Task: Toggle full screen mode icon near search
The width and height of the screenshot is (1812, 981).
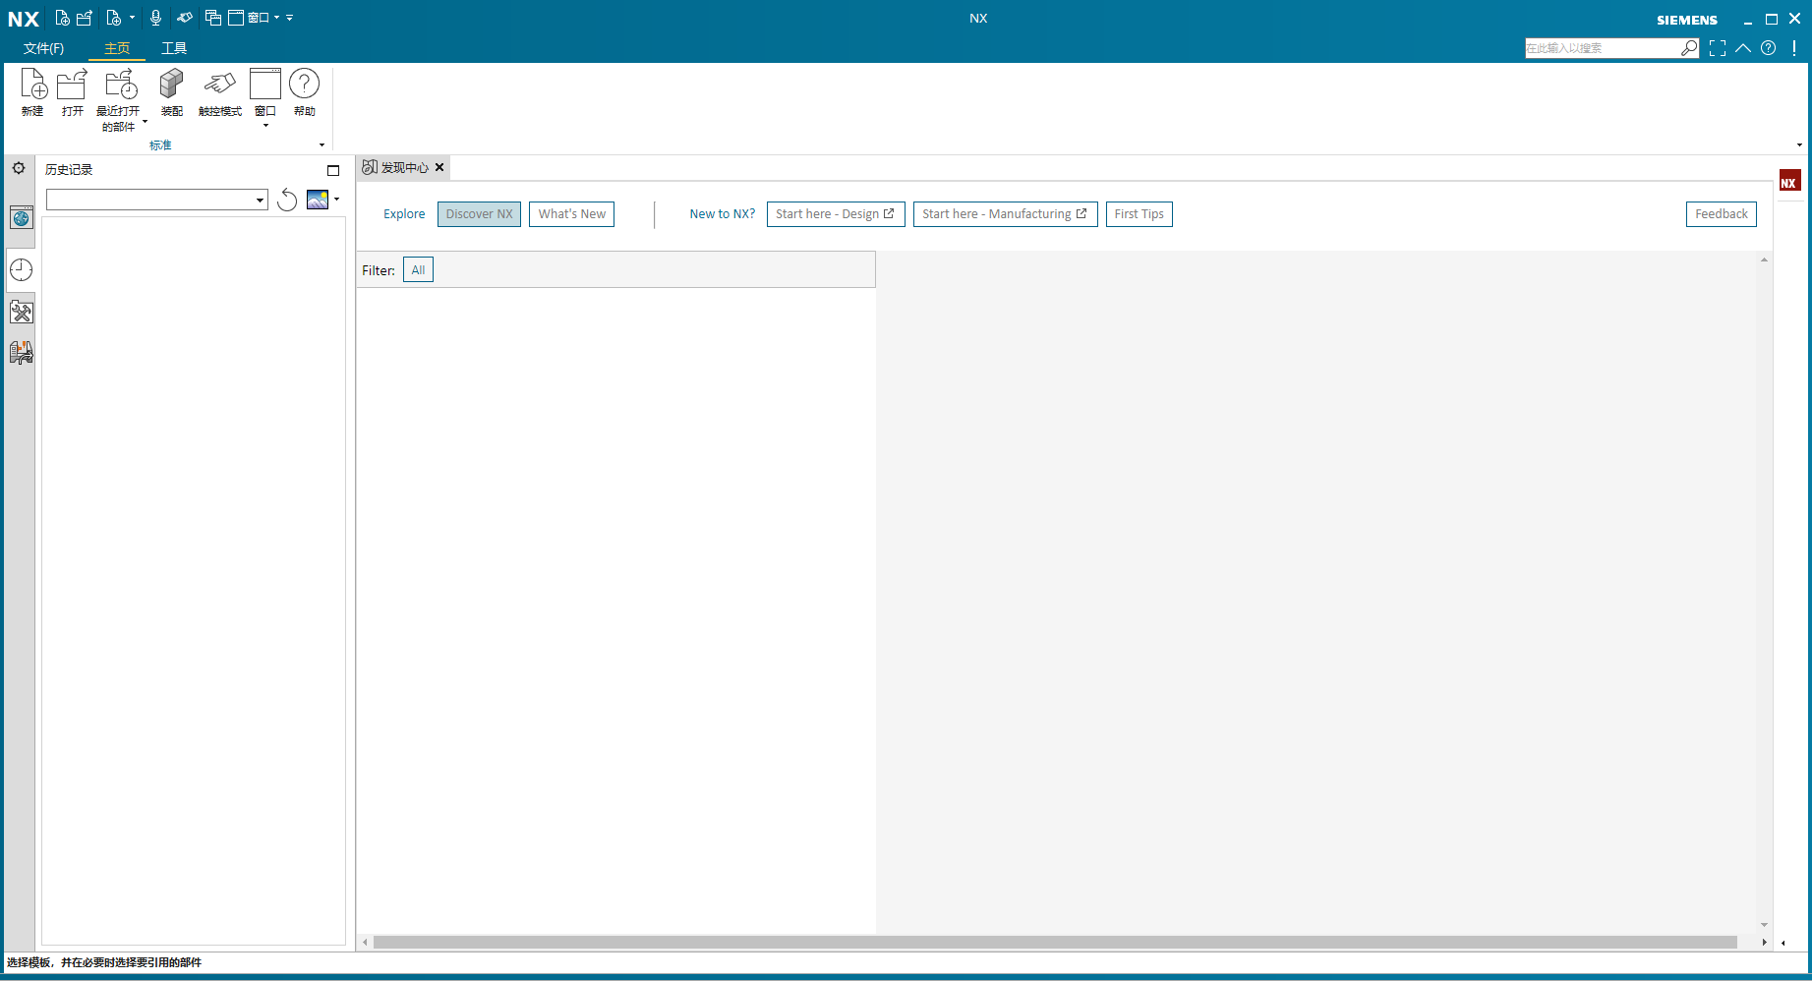Action: click(x=1717, y=48)
